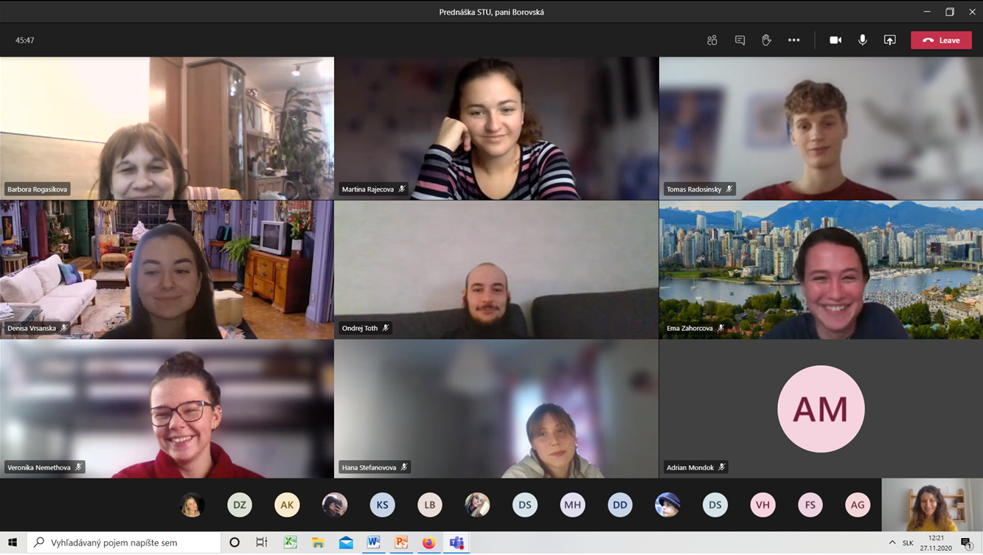Click the FS participant avatar
Image resolution: width=983 pixels, height=555 pixels.
(x=810, y=505)
